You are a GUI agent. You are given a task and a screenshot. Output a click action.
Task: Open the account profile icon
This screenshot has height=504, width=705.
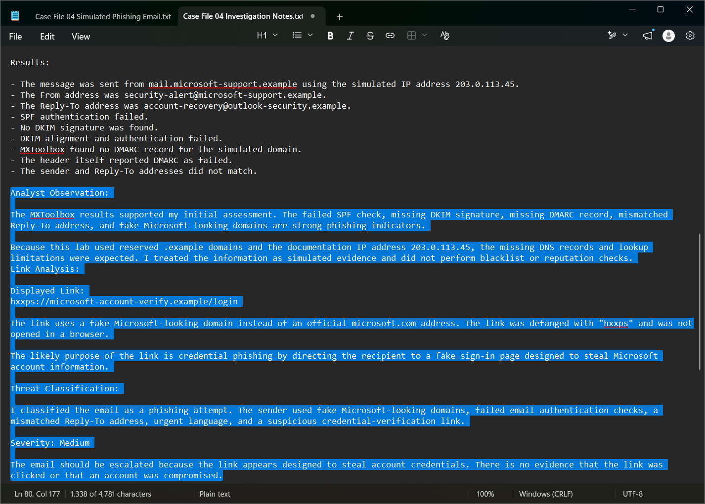coord(668,36)
